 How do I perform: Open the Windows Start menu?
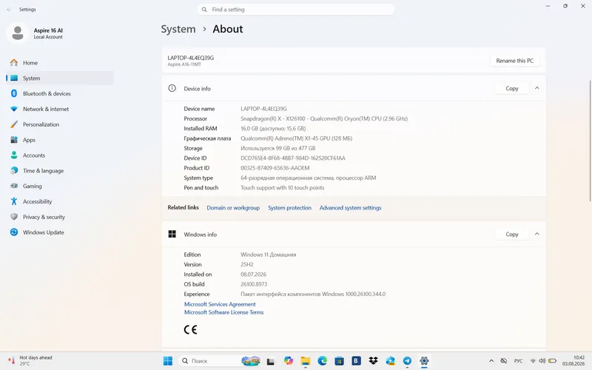pos(168,361)
